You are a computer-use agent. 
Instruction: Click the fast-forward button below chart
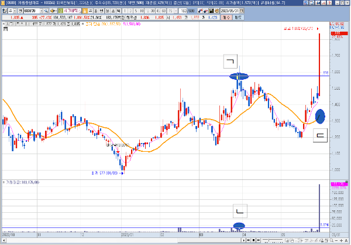coord(259,240)
